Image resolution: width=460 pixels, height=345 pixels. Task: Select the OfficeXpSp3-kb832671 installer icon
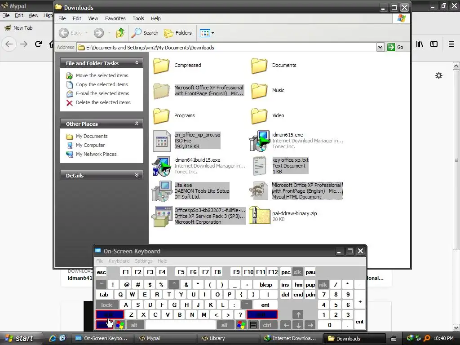click(162, 217)
